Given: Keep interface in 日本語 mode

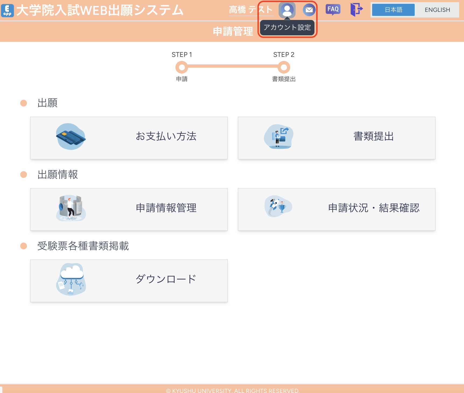Looking at the screenshot, I should point(393,10).
